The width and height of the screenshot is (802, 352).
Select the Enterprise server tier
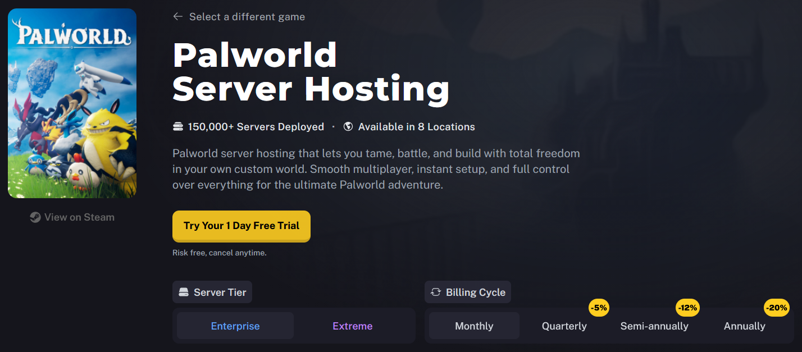[x=235, y=326]
